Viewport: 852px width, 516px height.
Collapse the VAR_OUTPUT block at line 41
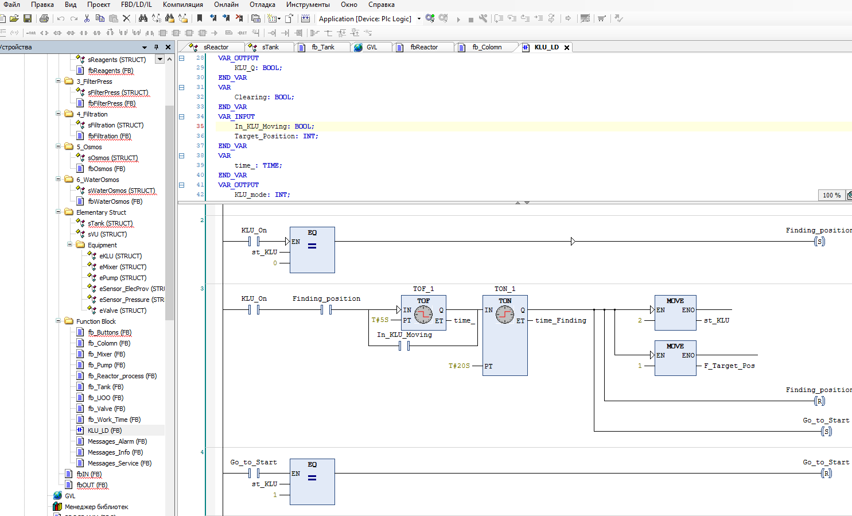(182, 185)
